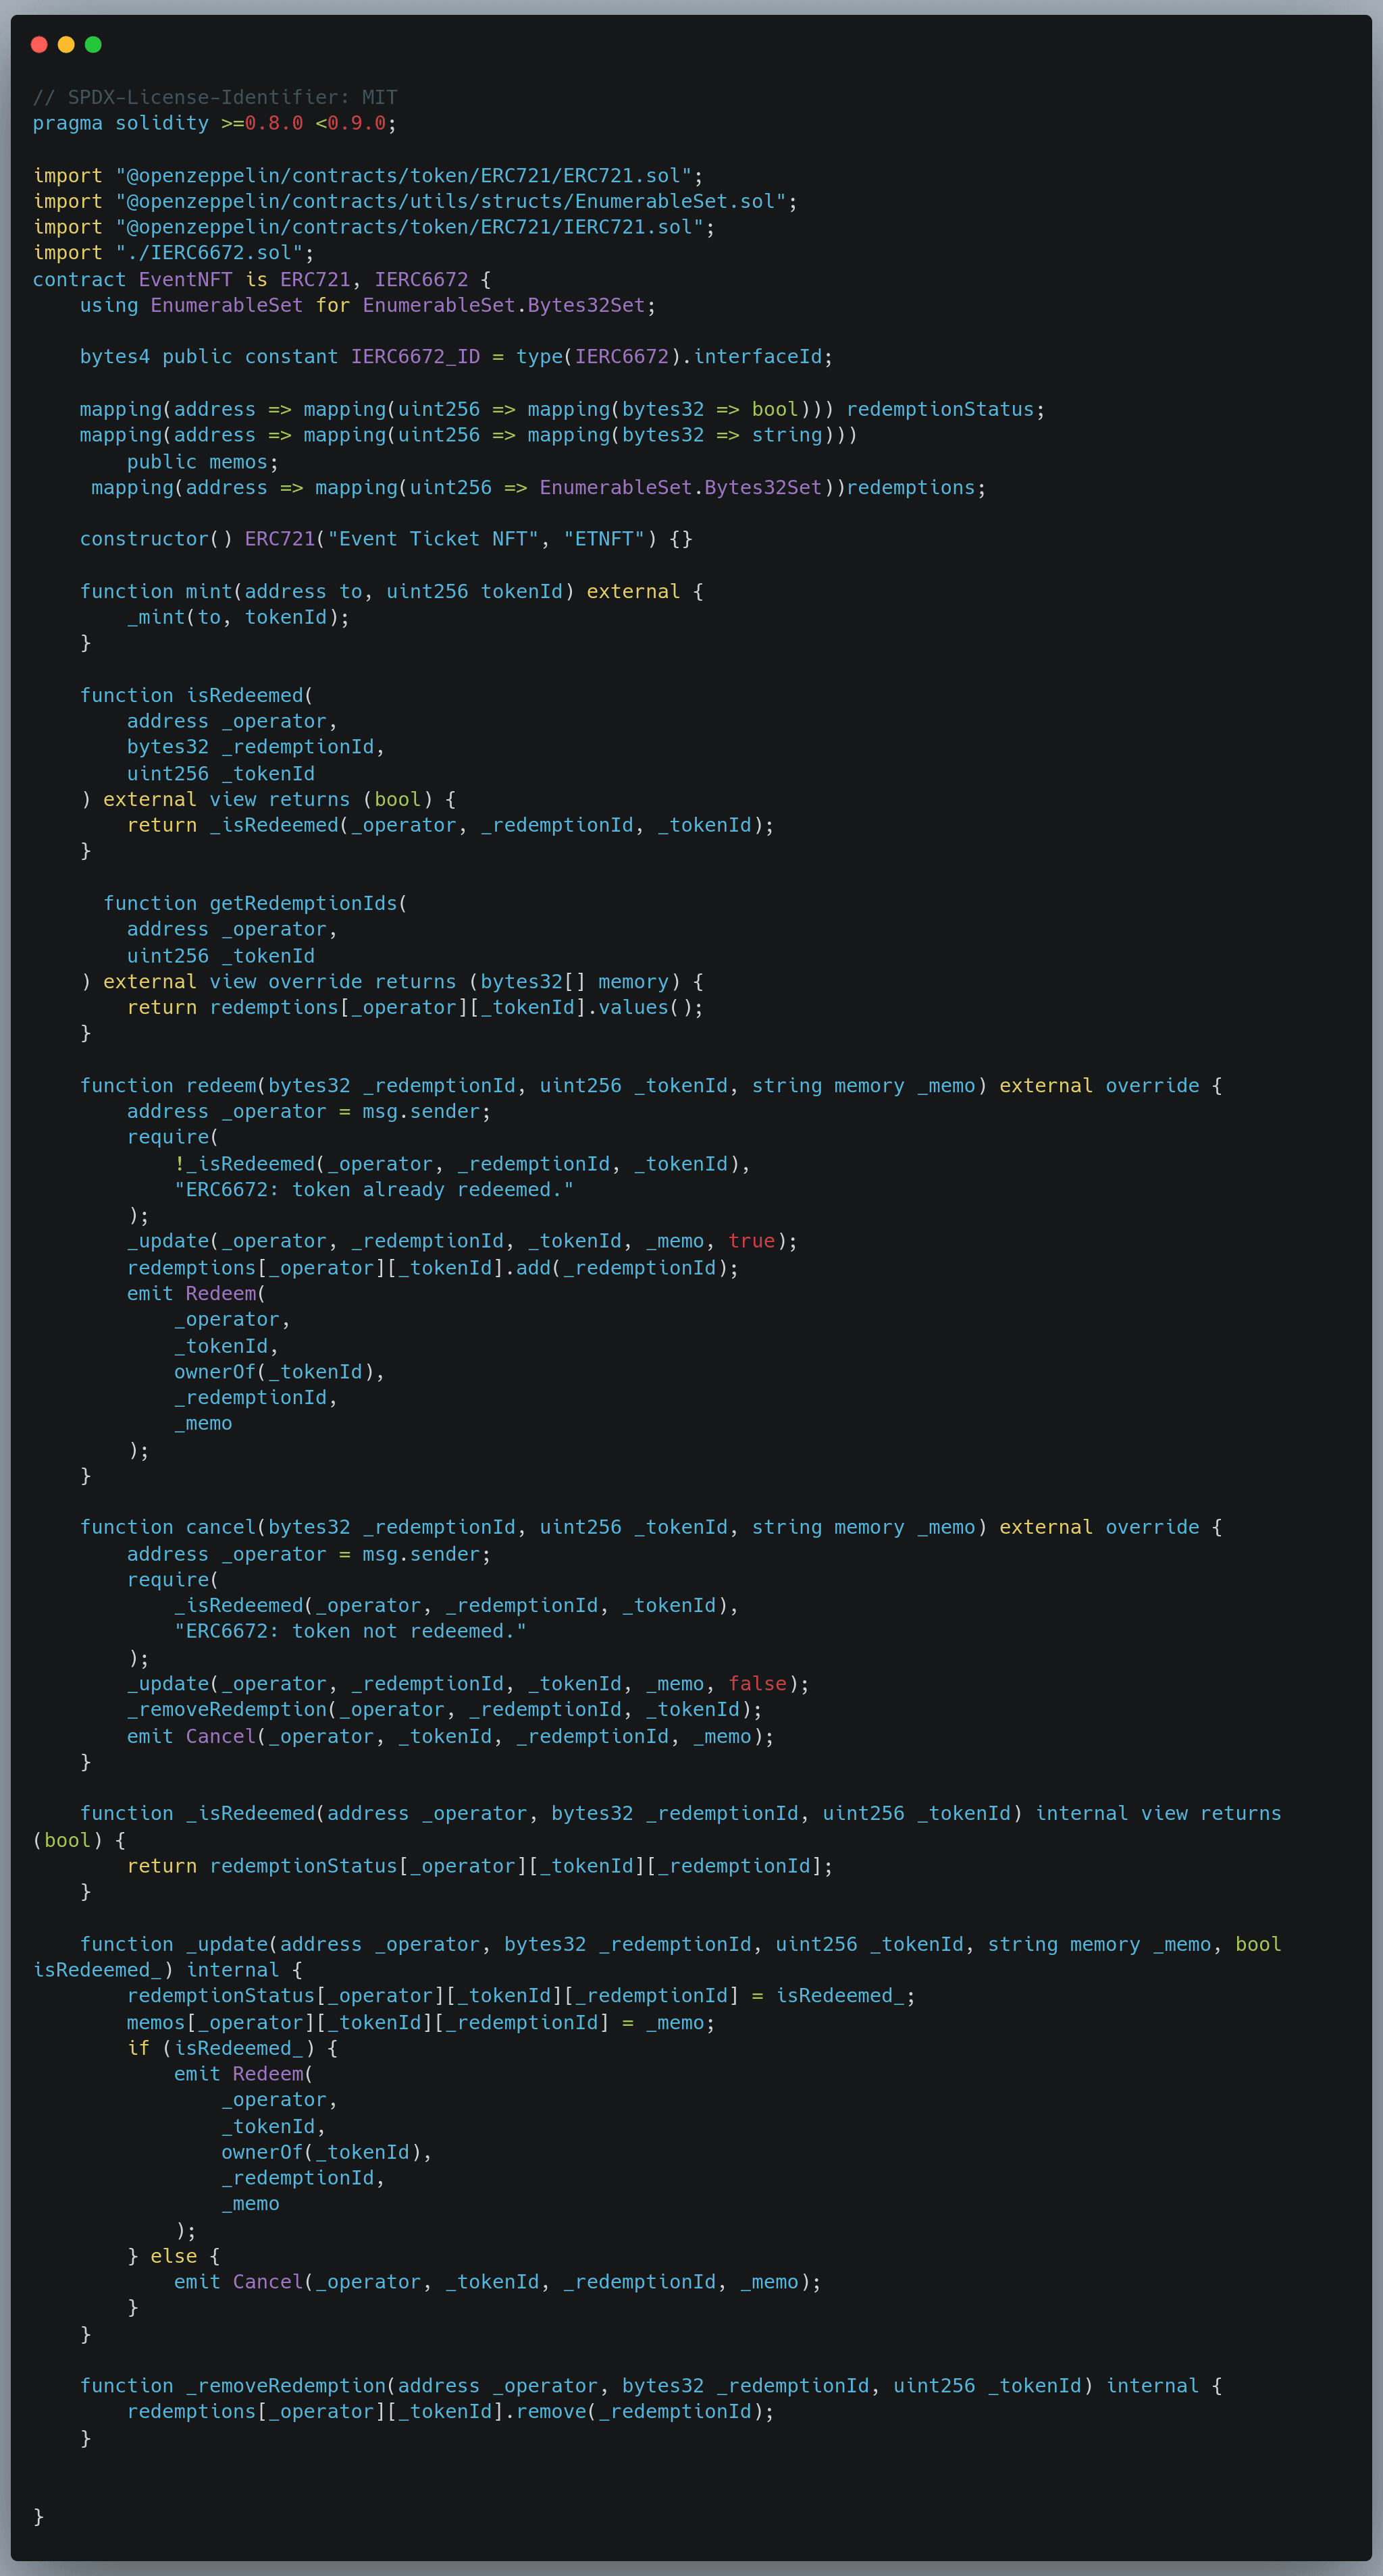
Task: Click the EventNFT contract name
Action: 185,279
